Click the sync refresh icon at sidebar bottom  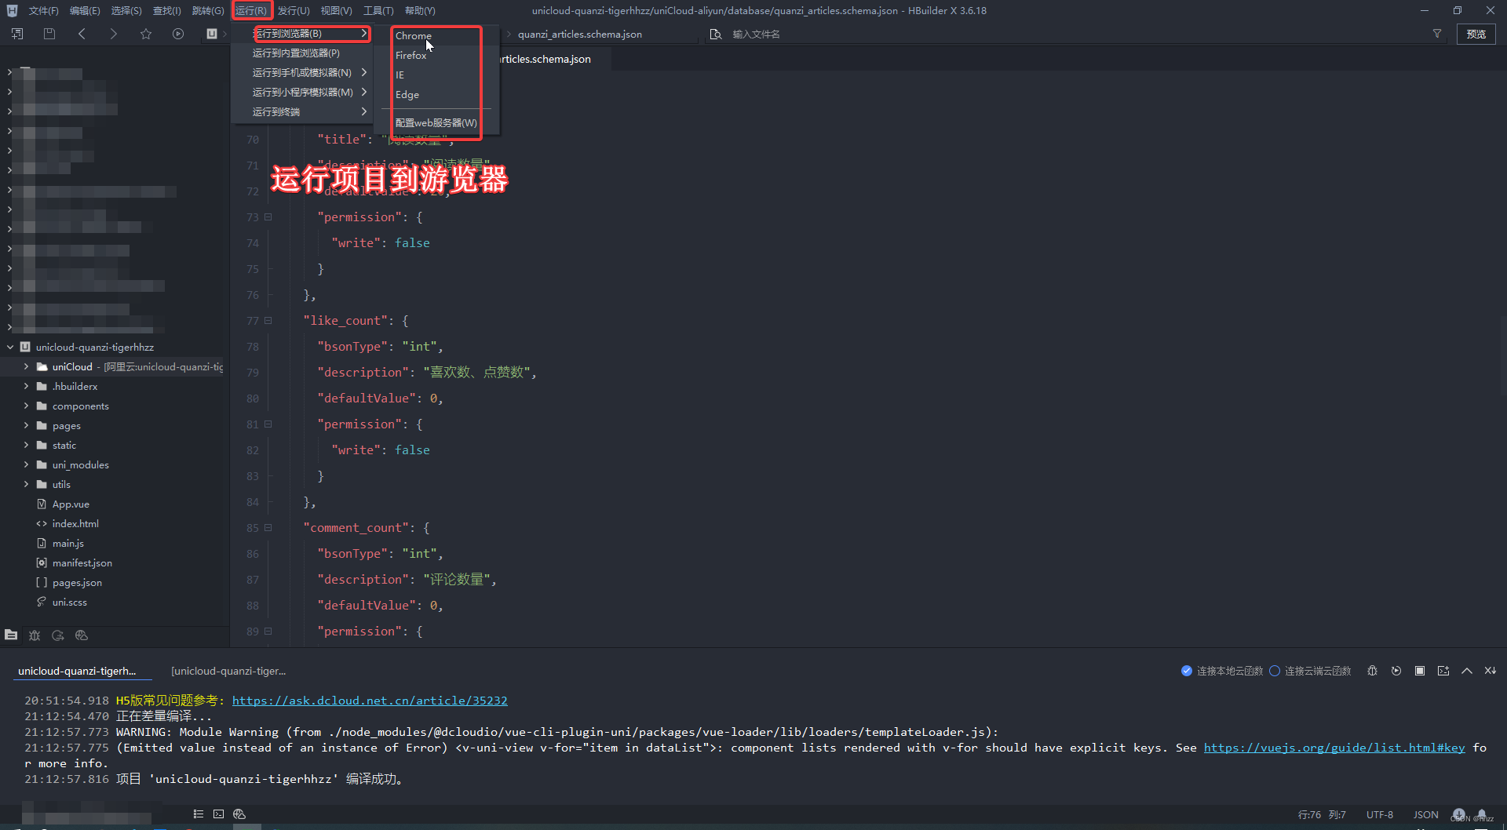point(58,635)
